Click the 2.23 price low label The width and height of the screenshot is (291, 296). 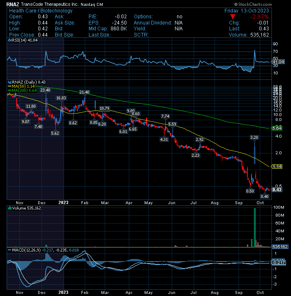click(195, 155)
